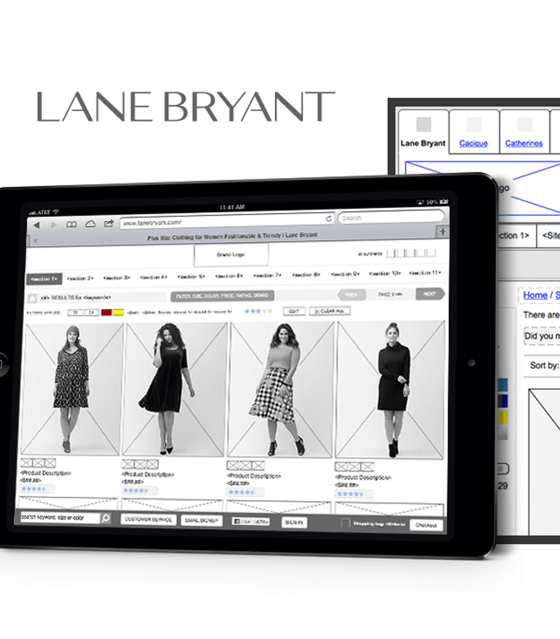Screen dimensions: 560x639
Task: Tap the home icon beside RESULTS
Action: click(32, 298)
